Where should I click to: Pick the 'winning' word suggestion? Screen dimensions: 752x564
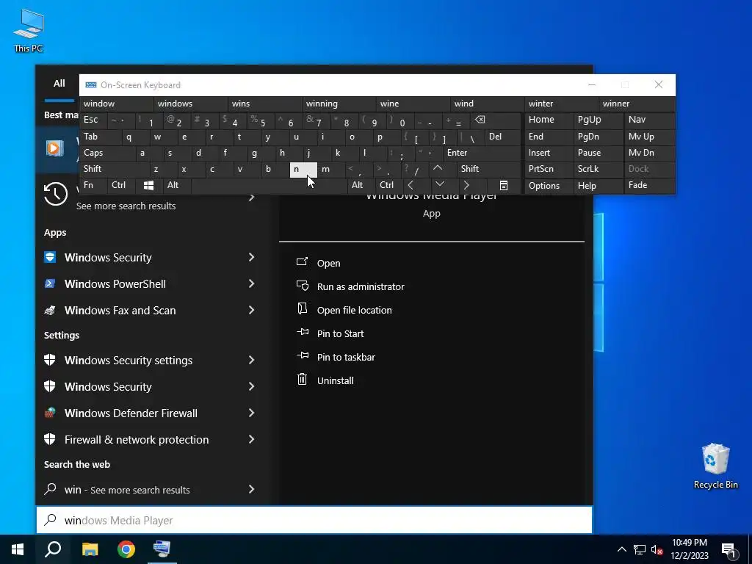[339, 104]
